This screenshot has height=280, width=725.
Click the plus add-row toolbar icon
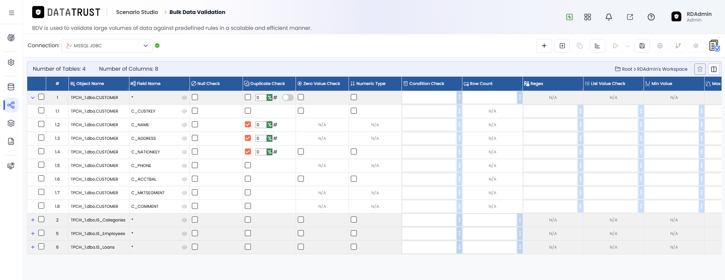pos(544,46)
